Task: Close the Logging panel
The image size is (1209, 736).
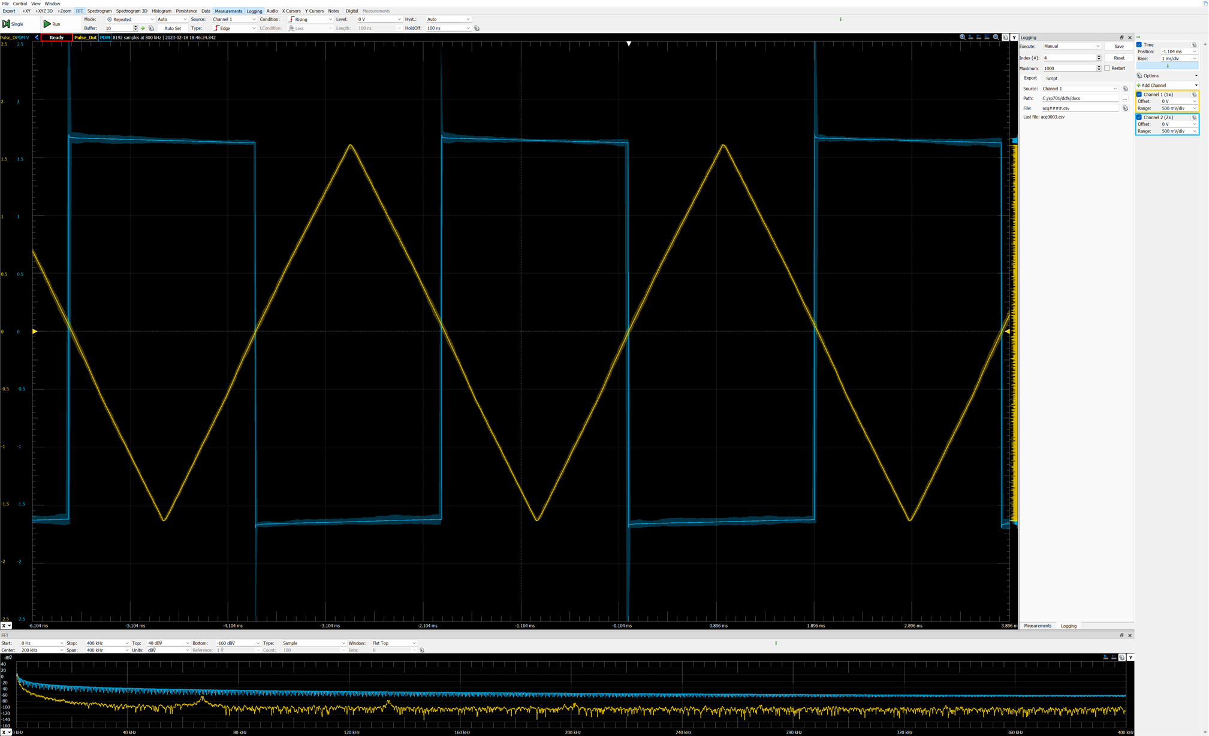Action: click(x=1130, y=37)
